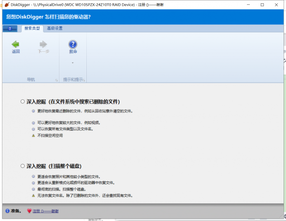Click the window resize grip at corner

click(282, 216)
